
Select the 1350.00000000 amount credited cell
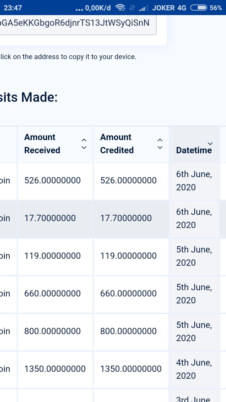coord(131,370)
